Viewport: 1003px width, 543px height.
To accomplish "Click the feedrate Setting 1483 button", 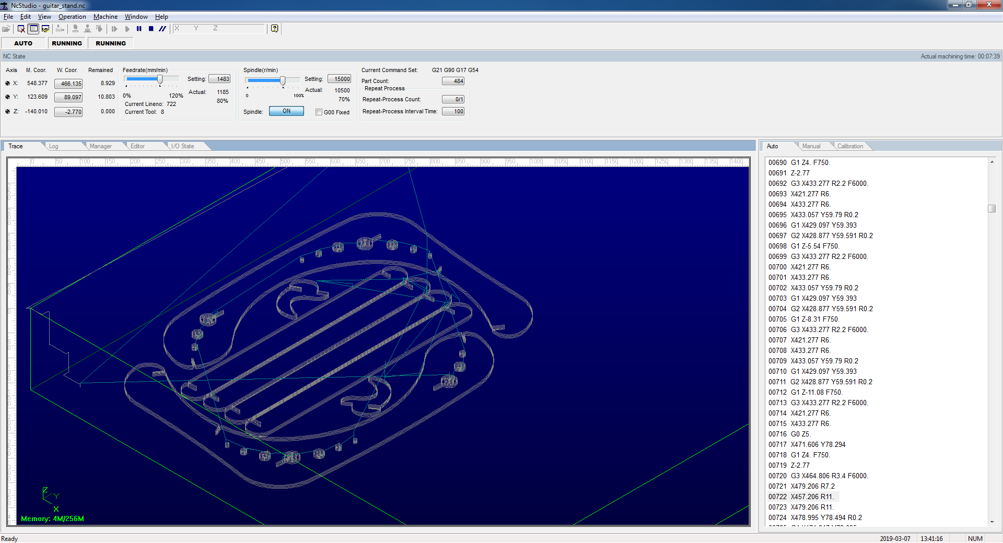I will [x=219, y=79].
